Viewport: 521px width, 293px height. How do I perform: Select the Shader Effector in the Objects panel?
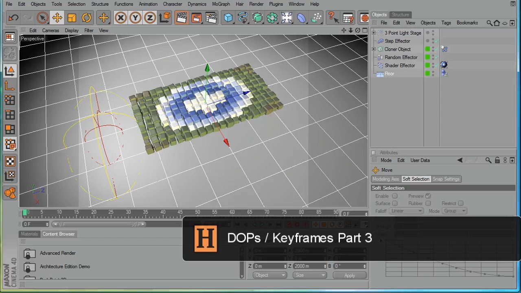pyautogui.click(x=400, y=66)
